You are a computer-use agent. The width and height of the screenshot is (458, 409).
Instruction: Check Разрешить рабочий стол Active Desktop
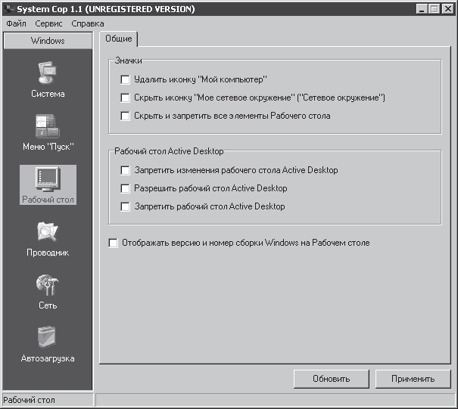pos(125,188)
